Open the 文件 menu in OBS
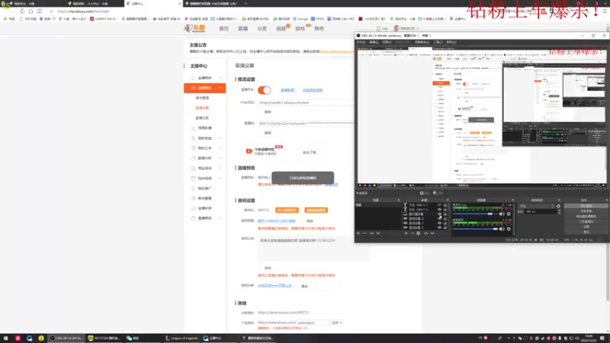Screen dimensions: 610x343 (x=361, y=42)
